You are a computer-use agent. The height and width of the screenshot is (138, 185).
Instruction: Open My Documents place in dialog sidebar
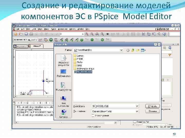(x=63, y=87)
